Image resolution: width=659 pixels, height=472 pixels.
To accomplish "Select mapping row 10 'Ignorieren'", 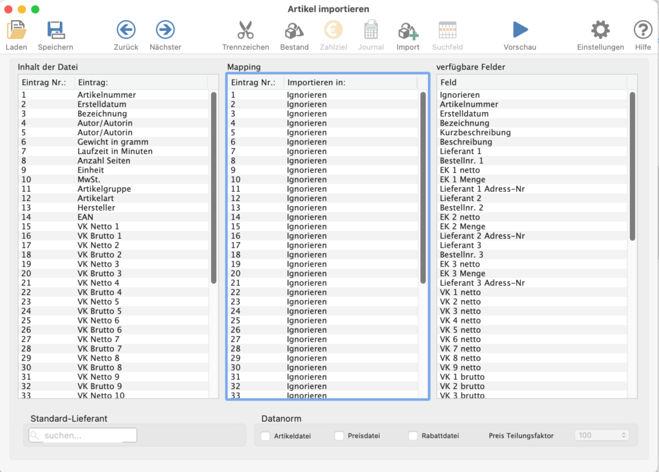I will tap(323, 180).
